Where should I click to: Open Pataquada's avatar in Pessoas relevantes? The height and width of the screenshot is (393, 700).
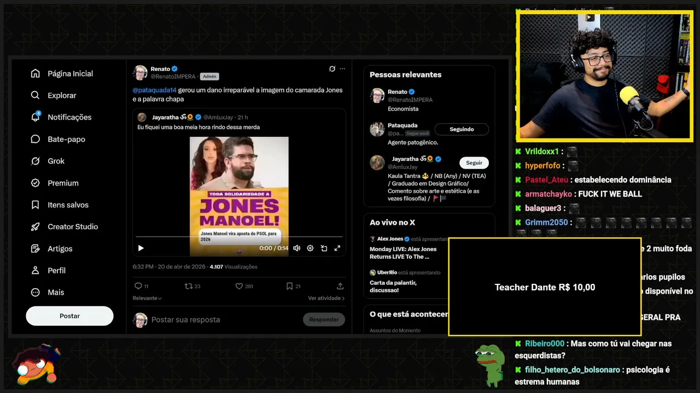377,129
